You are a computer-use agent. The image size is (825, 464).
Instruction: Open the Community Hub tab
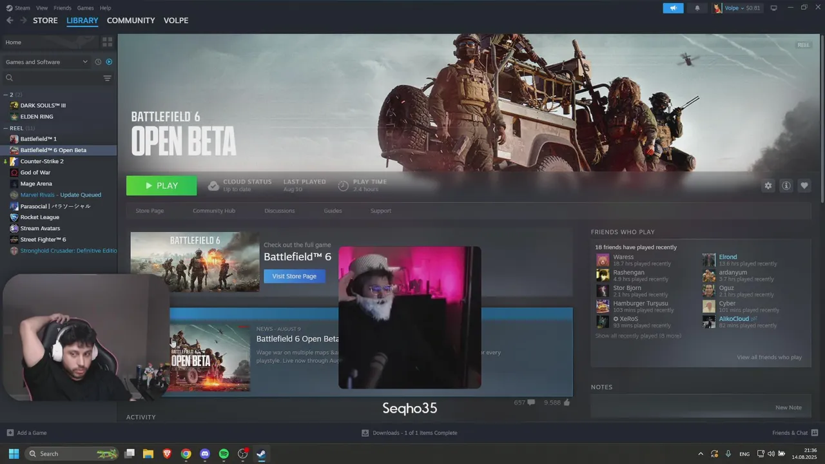point(214,211)
